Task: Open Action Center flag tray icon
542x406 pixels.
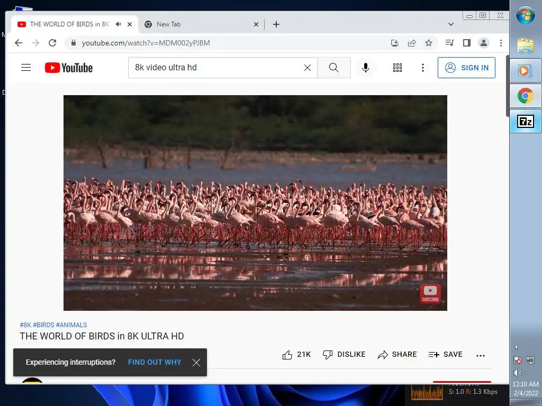Action: pos(518,360)
